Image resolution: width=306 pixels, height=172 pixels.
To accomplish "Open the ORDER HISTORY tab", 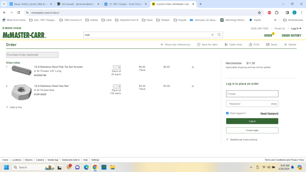I will (x=291, y=36).
